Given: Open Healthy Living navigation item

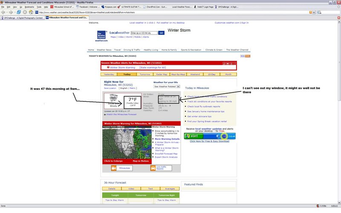Looking at the screenshot, I should [x=151, y=50].
